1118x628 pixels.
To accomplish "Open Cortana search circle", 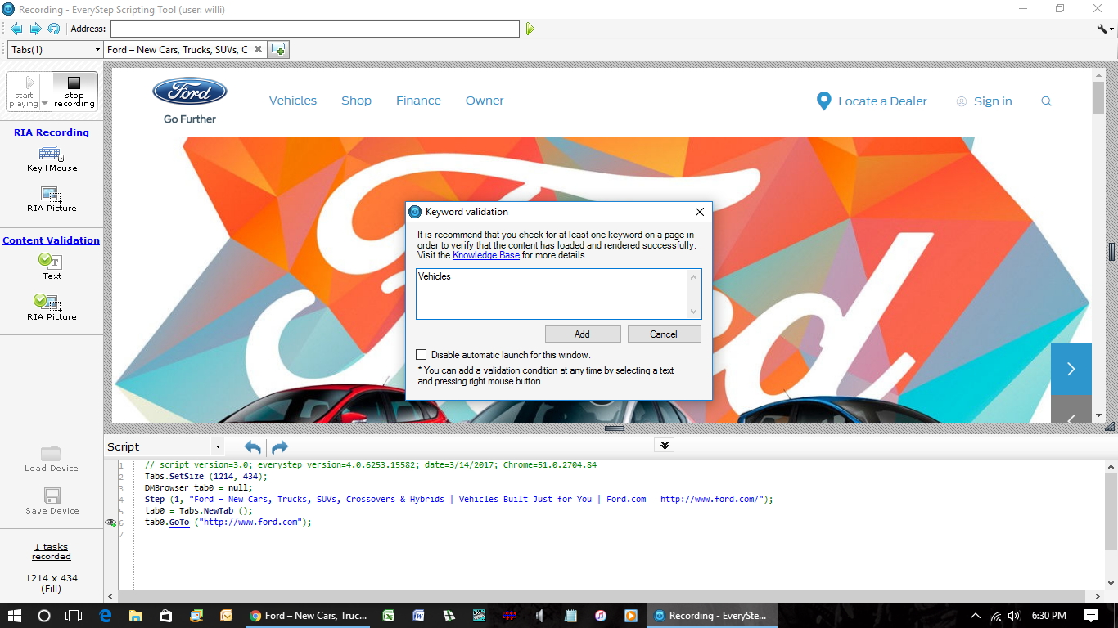I will pyautogui.click(x=44, y=616).
